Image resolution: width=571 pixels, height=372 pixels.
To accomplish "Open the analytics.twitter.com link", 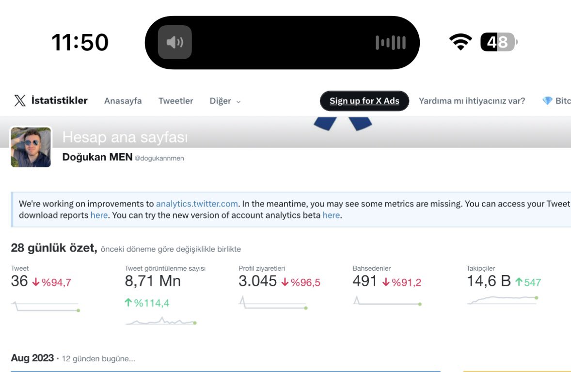I will (197, 204).
